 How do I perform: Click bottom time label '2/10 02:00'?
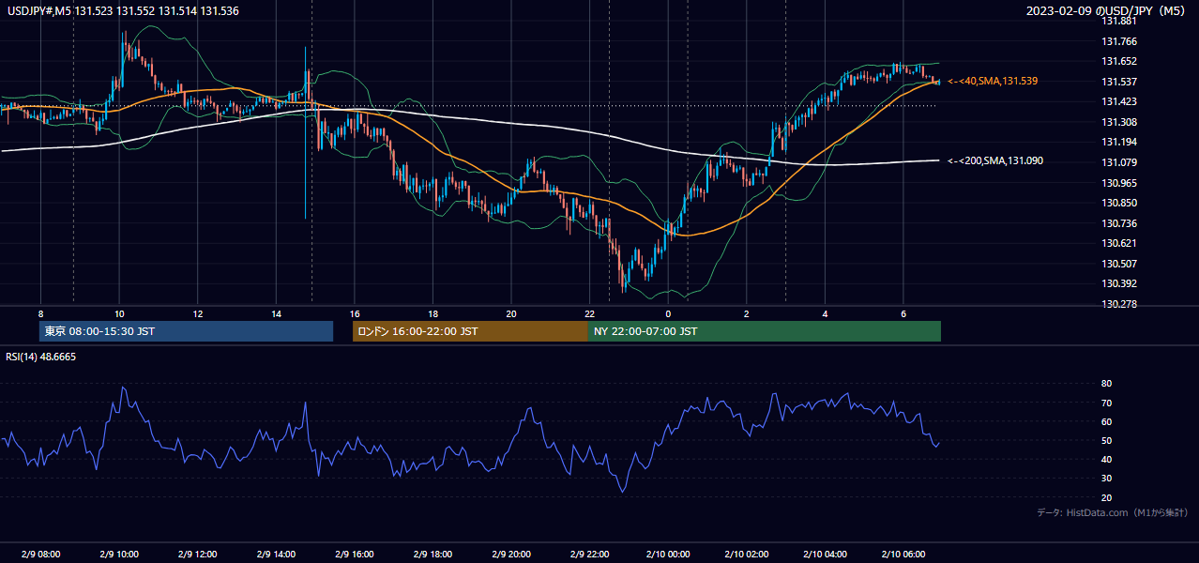[747, 554]
